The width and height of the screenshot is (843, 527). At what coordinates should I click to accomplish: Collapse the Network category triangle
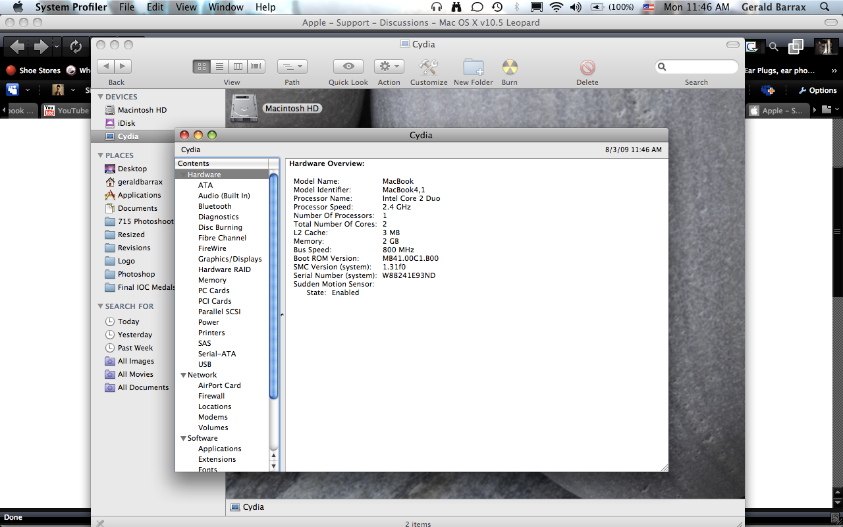tap(182, 375)
